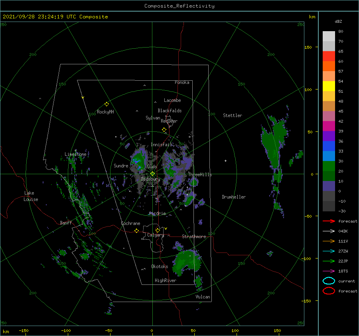The width and height of the screenshot is (359, 336).
Task: Click the Olds label
Action: 152,167
